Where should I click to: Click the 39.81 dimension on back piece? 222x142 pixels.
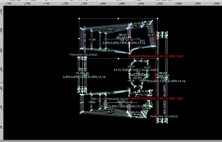[x=111, y=29]
